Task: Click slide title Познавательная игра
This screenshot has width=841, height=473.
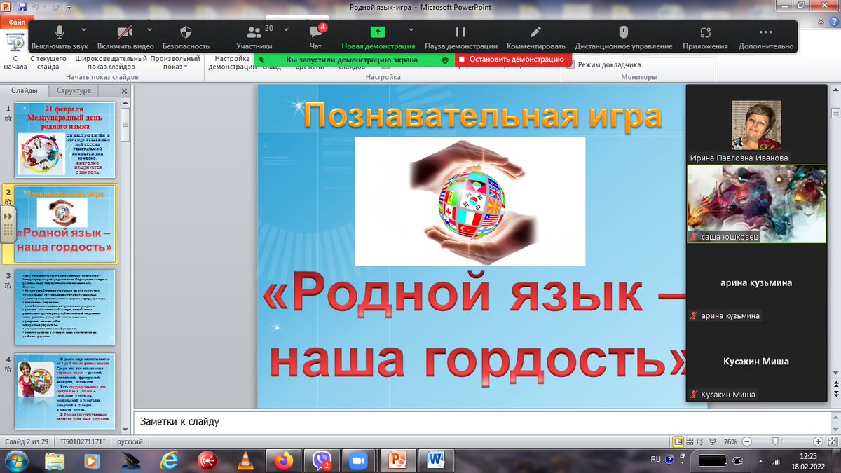Action: point(483,115)
